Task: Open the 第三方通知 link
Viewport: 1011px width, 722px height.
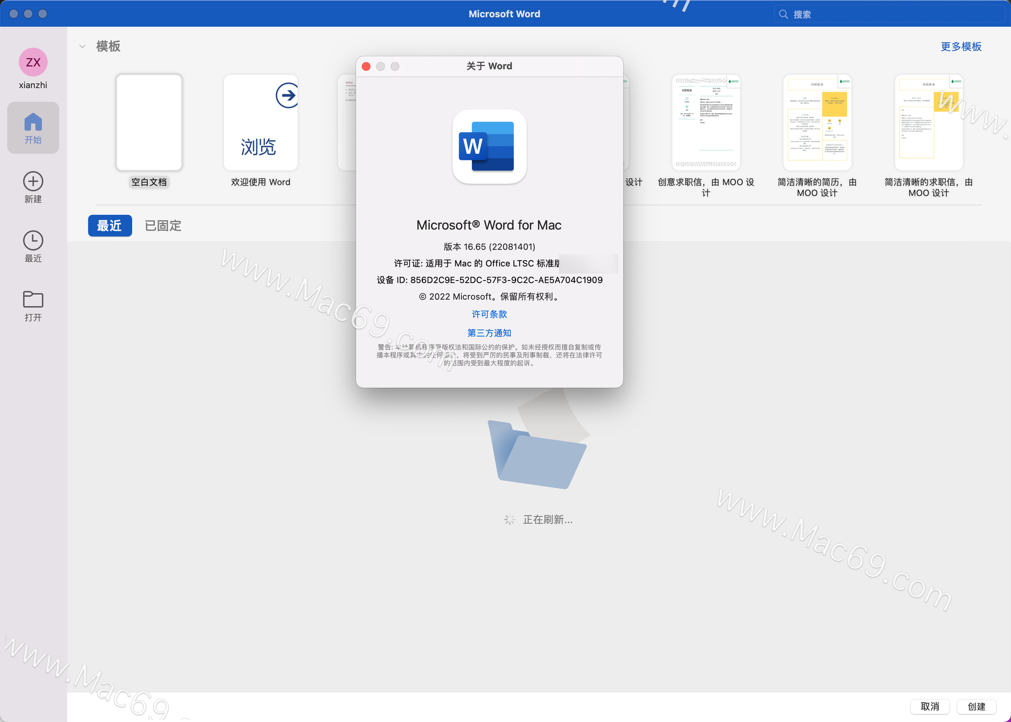Action: (489, 333)
